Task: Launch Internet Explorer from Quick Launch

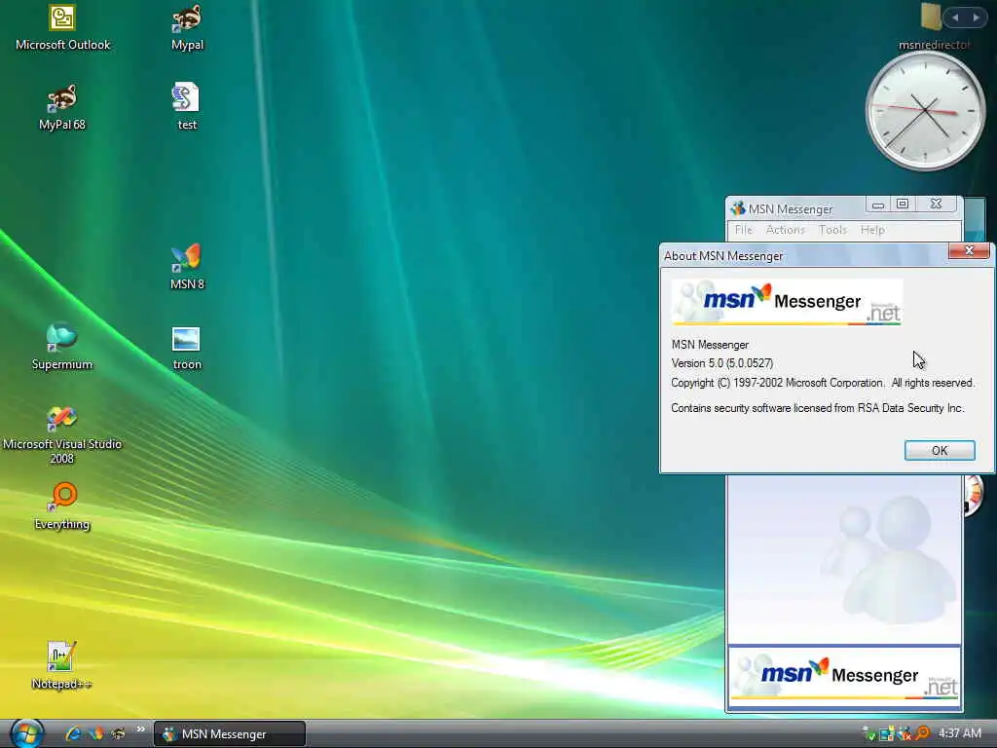Action: 73,733
